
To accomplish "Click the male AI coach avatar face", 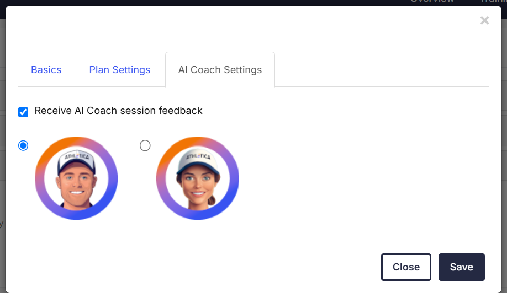I will pyautogui.click(x=76, y=181).
